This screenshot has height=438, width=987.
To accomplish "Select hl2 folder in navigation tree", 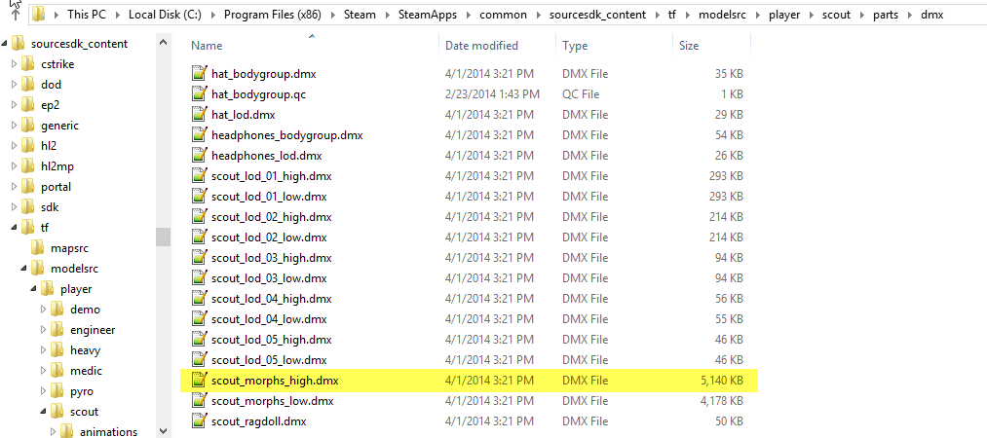I will pyautogui.click(x=51, y=146).
